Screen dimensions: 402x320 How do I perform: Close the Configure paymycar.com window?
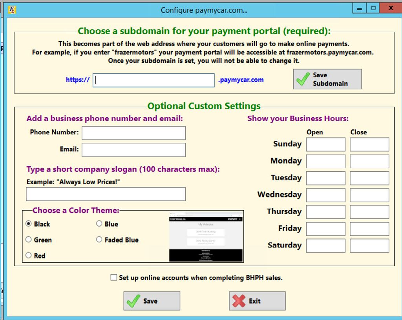pos(391,8)
